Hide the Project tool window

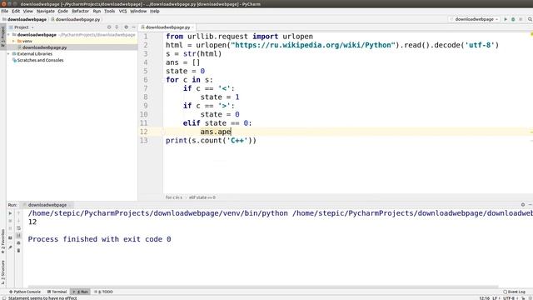(133, 27)
